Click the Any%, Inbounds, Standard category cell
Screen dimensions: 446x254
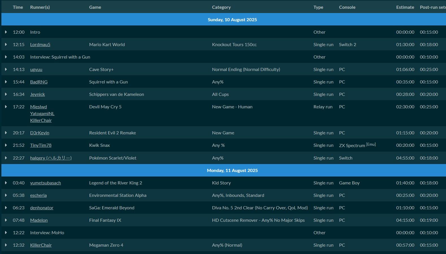coord(238,195)
